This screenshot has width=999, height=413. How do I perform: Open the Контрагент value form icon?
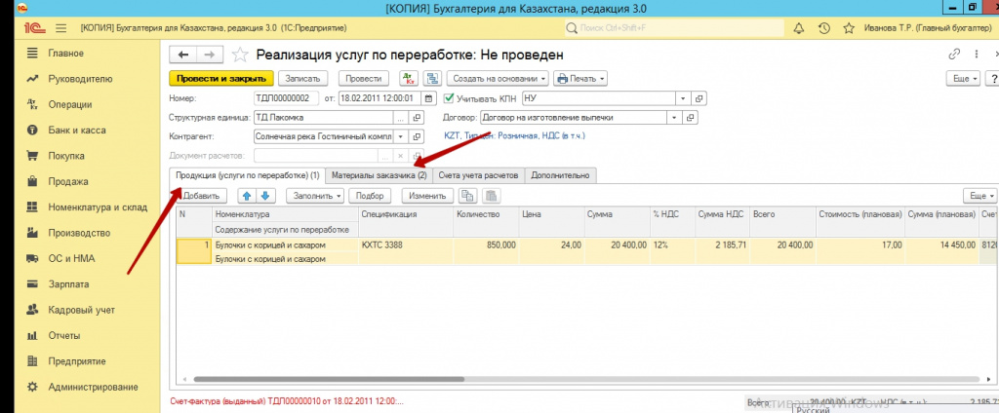(418, 136)
